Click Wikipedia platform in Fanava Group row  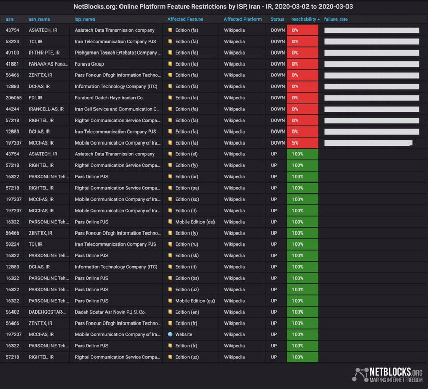(x=234, y=63)
